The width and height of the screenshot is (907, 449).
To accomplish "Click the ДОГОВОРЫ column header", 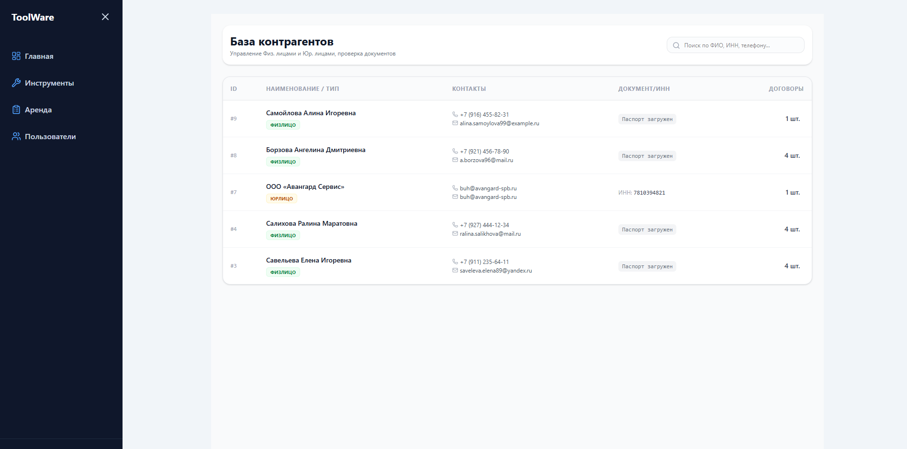I will [x=786, y=89].
